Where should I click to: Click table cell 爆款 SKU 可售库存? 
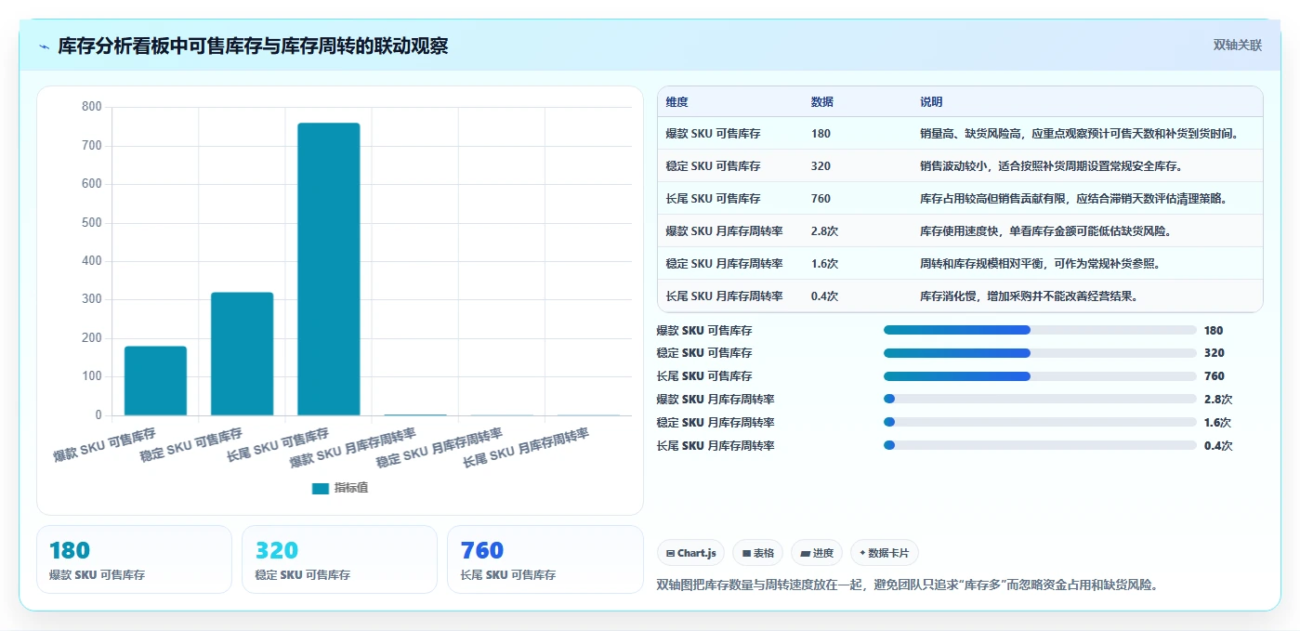tap(713, 134)
